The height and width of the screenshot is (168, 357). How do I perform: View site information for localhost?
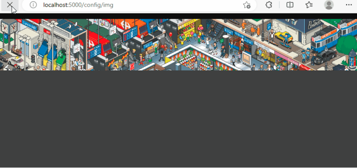coord(33,5)
